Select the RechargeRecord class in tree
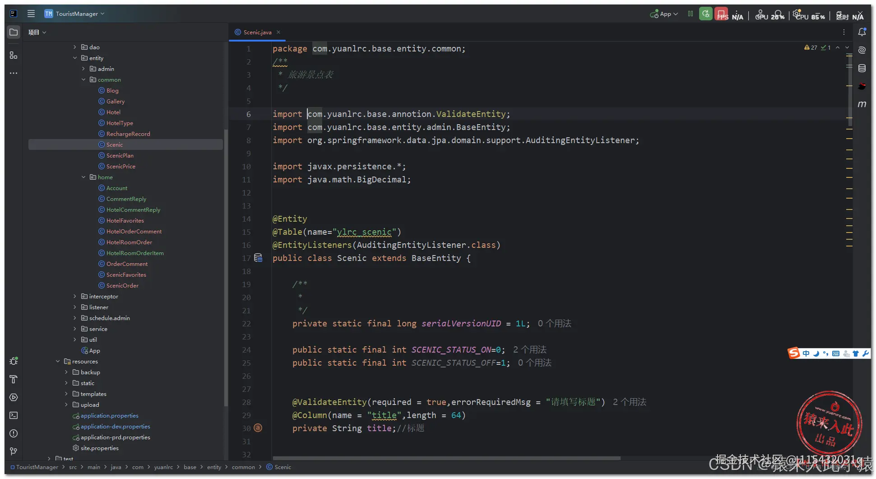Image resolution: width=876 pixels, height=479 pixels. pos(125,134)
